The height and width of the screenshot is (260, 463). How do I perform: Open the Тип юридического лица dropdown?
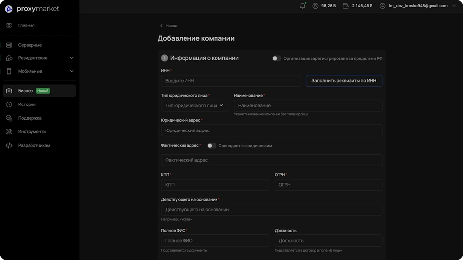pyautogui.click(x=194, y=105)
